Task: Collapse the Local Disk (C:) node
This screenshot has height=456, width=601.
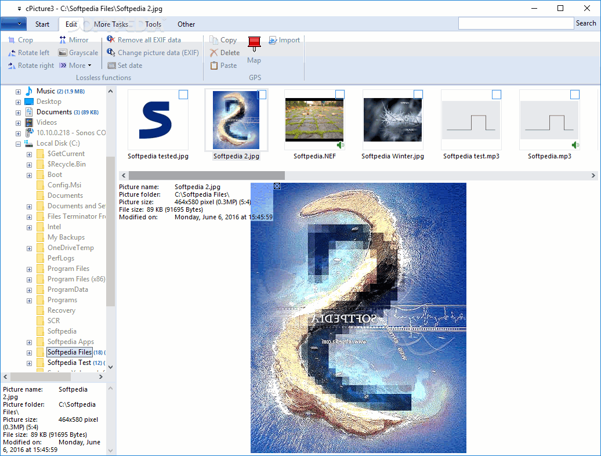Action: tap(18, 144)
